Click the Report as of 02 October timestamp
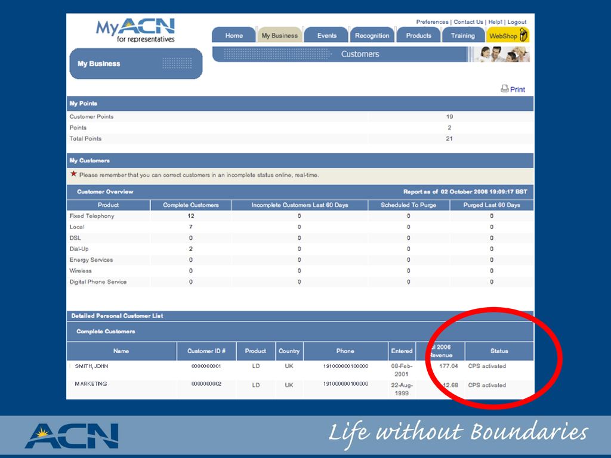The height and width of the screenshot is (458, 611). [465, 191]
